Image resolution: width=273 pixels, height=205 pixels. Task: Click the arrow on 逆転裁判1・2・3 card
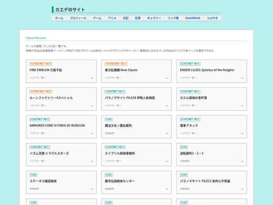point(242,161)
